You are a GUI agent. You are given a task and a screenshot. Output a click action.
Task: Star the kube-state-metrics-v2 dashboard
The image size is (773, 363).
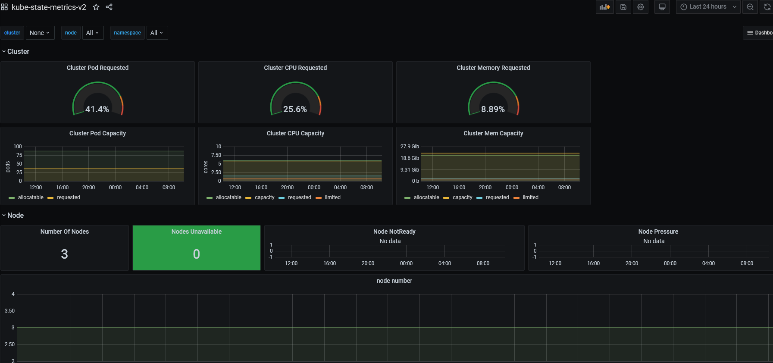pos(96,7)
